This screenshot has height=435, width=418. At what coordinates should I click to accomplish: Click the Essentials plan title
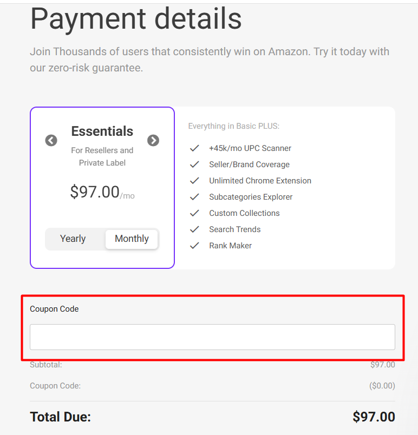tap(102, 131)
